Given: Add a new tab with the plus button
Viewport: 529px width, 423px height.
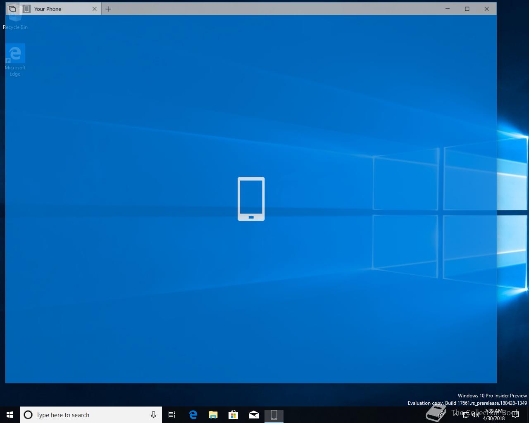Looking at the screenshot, I should pos(108,9).
